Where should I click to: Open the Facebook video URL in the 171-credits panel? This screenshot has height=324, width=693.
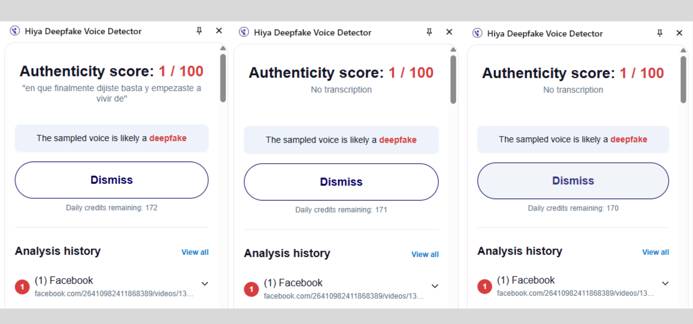(343, 296)
